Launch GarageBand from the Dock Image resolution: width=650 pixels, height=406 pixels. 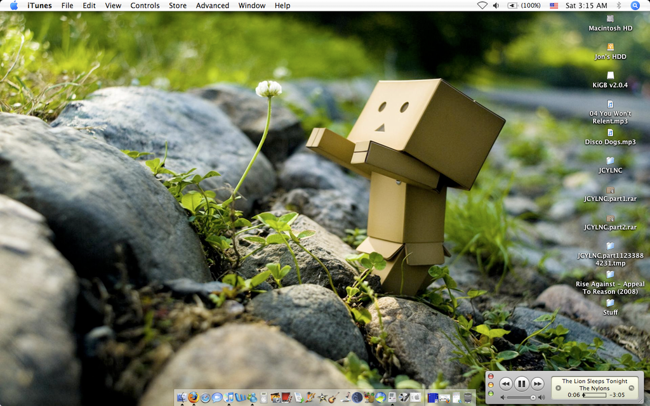(334, 398)
